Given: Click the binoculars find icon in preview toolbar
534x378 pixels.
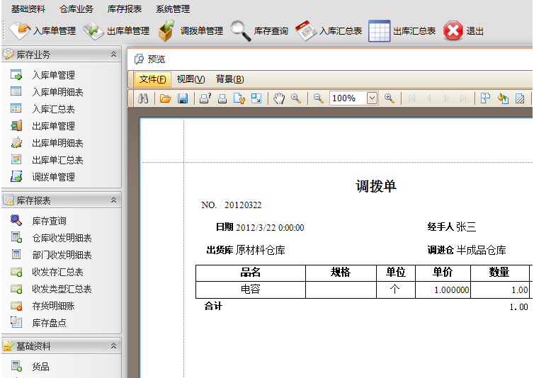Looking at the screenshot, I should click(142, 98).
